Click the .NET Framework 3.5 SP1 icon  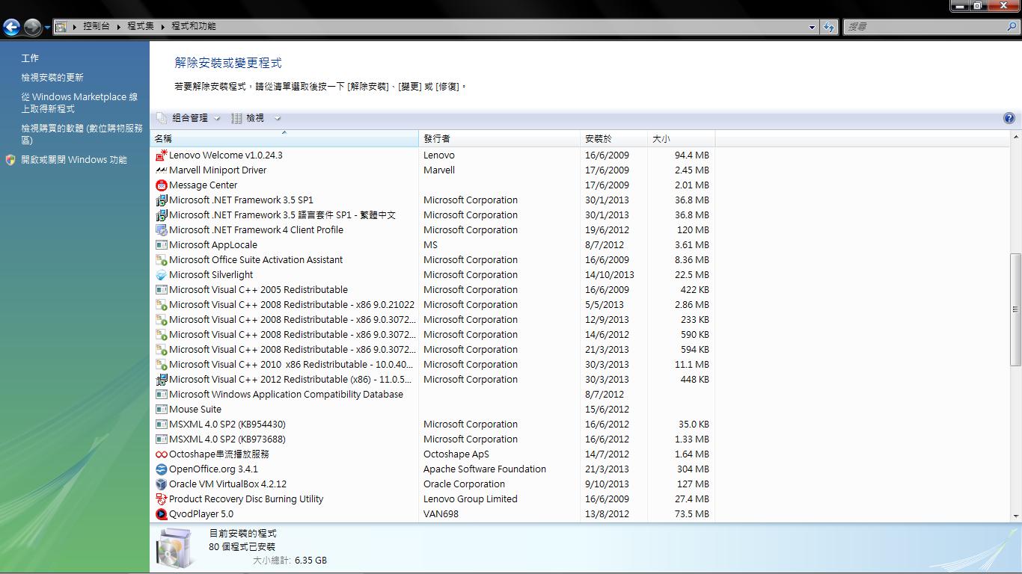161,200
